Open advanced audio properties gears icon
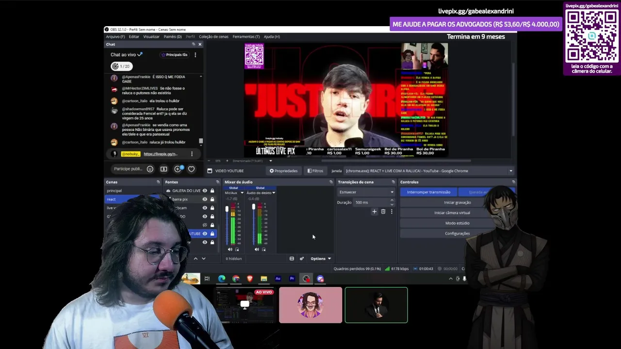This screenshot has width=621, height=349. [x=302, y=258]
